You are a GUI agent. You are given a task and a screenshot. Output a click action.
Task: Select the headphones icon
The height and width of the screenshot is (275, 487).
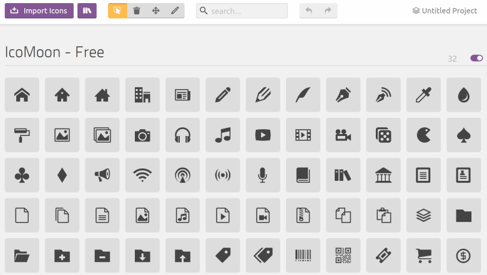tap(182, 135)
